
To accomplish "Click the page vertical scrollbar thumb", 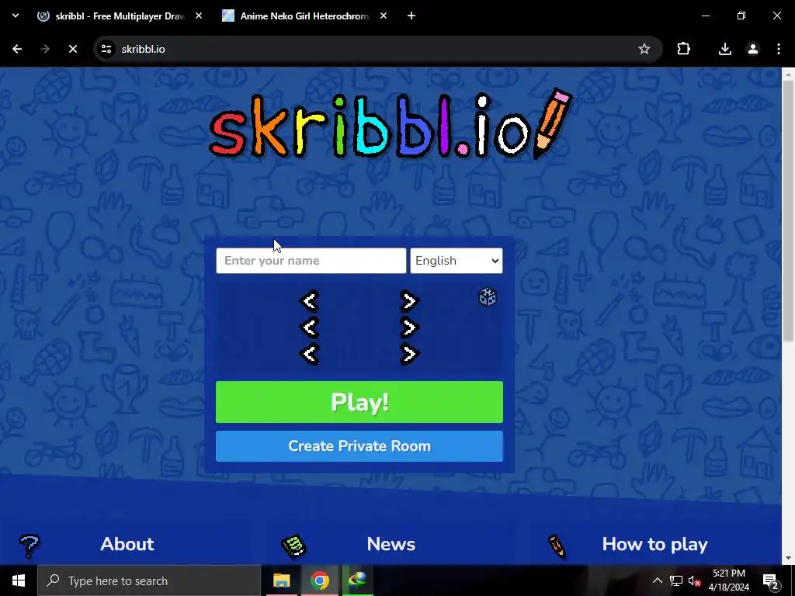I will [x=788, y=210].
